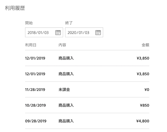Select 商品購入 in the 09/28/2019 row
Viewport: 167px width, 132px height.
(x=66, y=121)
